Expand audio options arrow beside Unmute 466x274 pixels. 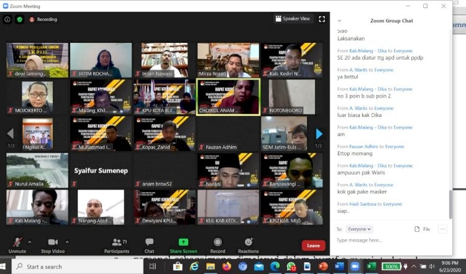coord(30,242)
